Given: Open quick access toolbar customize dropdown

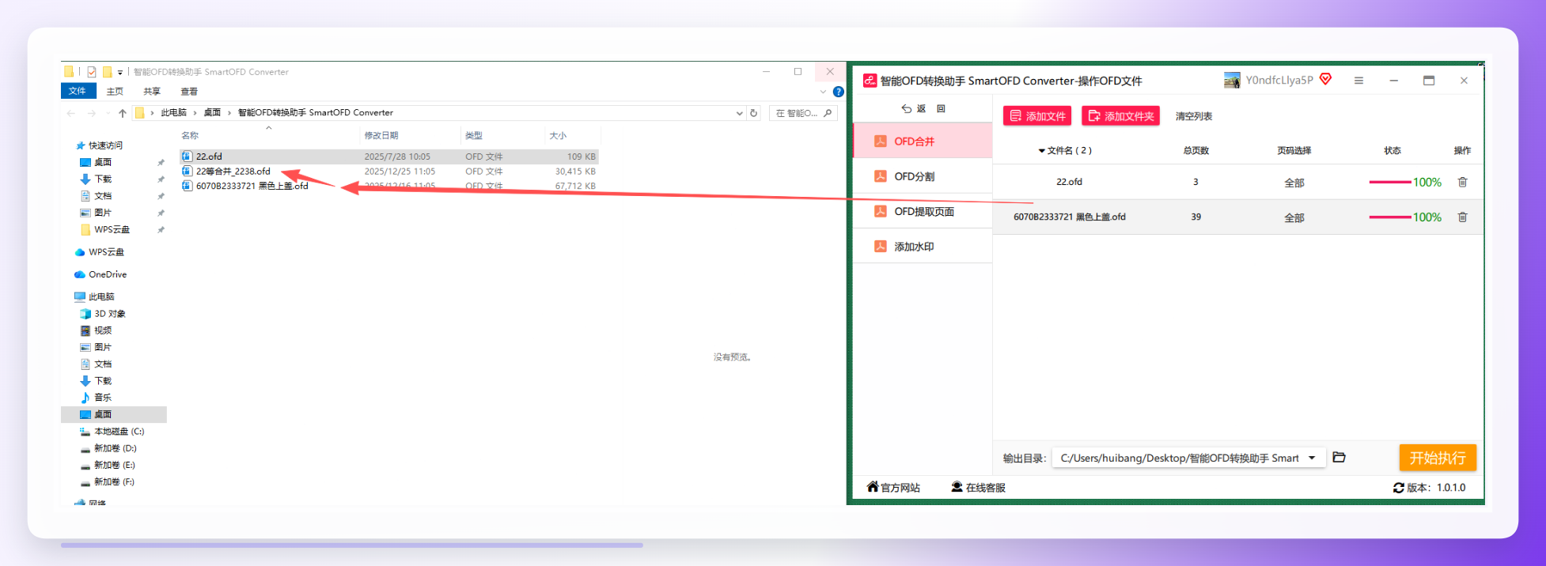Looking at the screenshot, I should point(120,72).
